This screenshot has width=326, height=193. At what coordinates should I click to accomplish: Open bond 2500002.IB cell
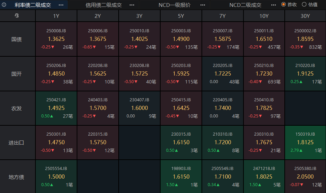click(x=305, y=39)
